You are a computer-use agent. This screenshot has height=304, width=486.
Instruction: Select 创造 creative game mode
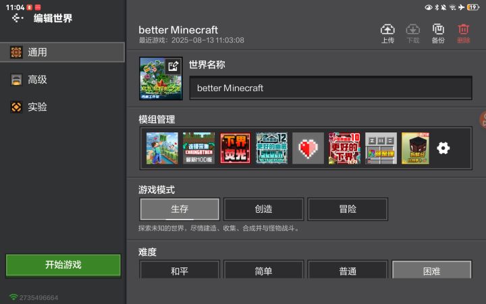(264, 209)
